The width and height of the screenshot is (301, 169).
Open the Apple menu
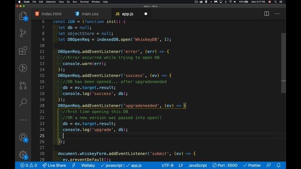19,2
